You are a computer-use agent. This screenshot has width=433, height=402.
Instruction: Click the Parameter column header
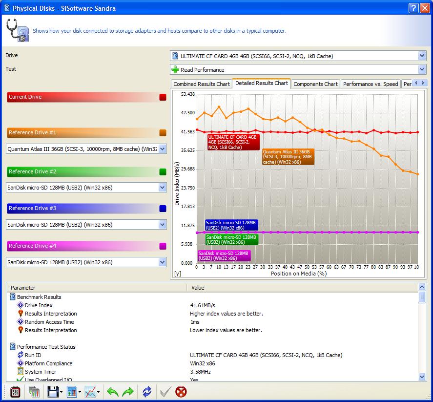pos(97,288)
